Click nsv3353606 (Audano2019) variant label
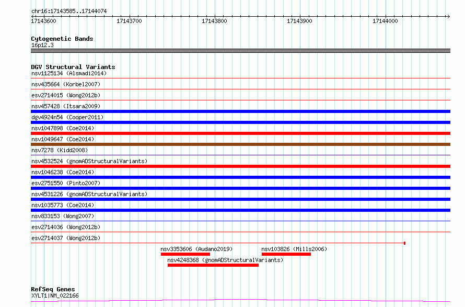 [x=196, y=249]
